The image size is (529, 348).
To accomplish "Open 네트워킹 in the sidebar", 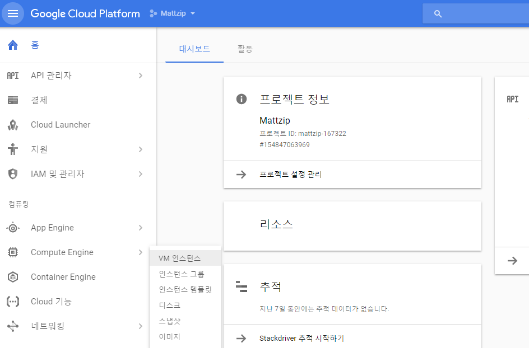I will point(78,326).
